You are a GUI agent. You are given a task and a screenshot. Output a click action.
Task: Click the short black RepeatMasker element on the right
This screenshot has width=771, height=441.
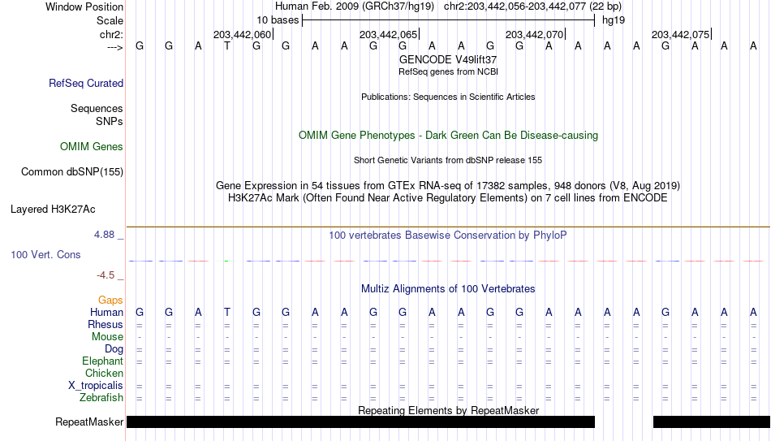coord(712,422)
